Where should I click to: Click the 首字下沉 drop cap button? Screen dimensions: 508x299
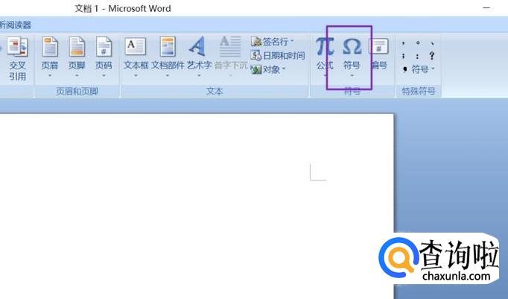tap(230, 57)
